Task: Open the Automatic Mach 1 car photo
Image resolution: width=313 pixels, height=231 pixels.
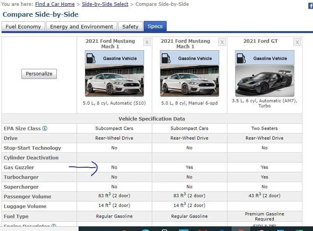Action: (114, 81)
